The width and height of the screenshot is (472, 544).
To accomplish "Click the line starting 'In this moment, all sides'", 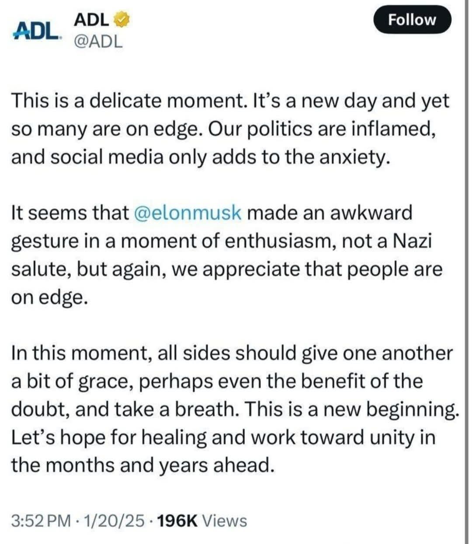I will pyautogui.click(x=232, y=353).
